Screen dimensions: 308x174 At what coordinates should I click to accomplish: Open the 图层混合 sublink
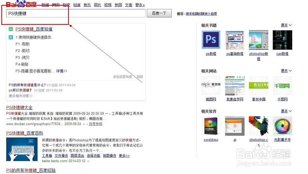(77, 156)
